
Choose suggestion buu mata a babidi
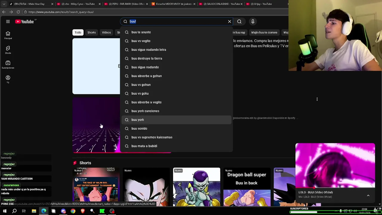pos(176,146)
